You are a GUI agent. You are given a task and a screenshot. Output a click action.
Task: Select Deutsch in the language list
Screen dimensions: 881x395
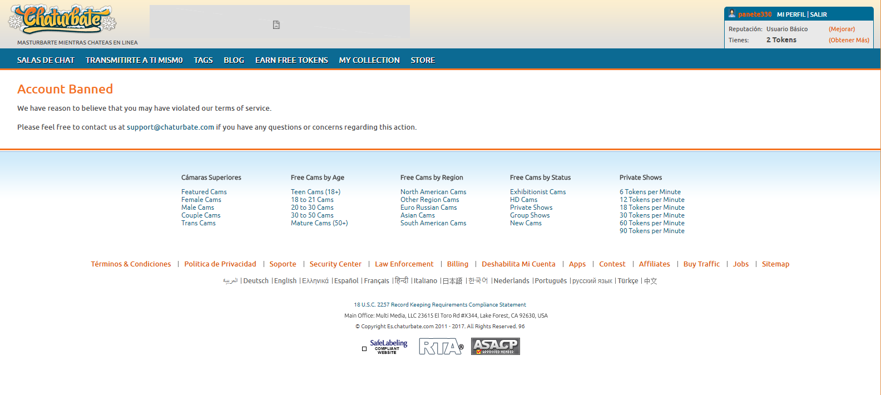256,281
